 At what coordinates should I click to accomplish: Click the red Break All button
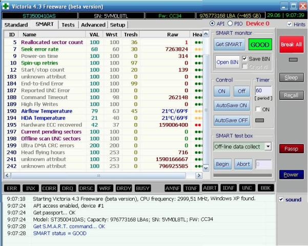(x=291, y=45)
